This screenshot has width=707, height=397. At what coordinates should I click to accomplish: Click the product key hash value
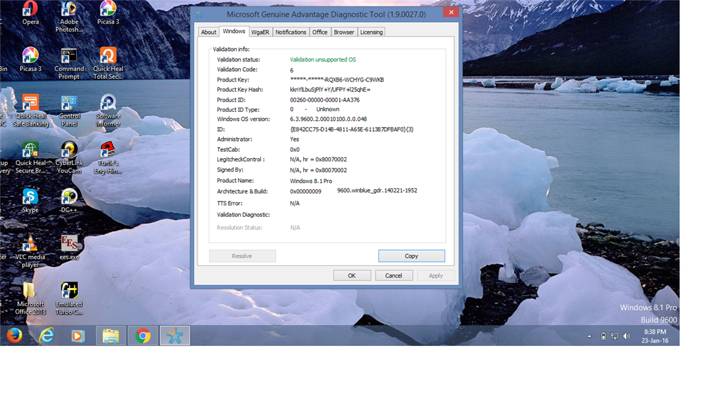pyautogui.click(x=330, y=89)
